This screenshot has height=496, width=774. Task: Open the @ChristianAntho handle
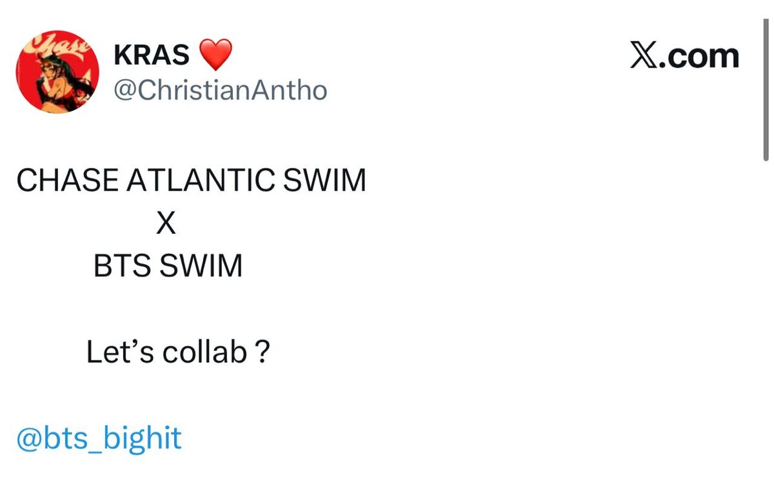(221, 90)
